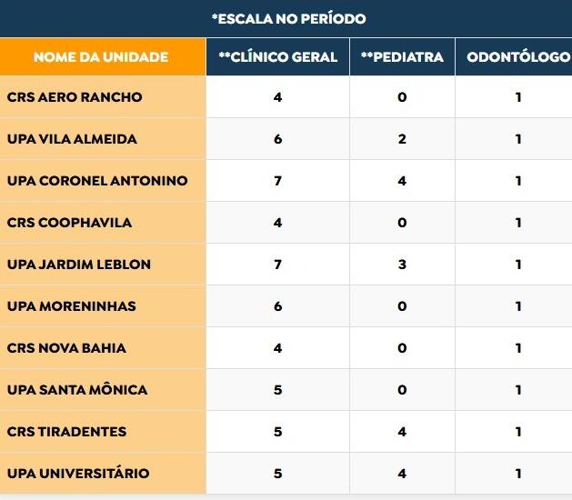Click the NOME DA UNIDADE column header
Image resolution: width=572 pixels, height=500 pixels.
[101, 57]
